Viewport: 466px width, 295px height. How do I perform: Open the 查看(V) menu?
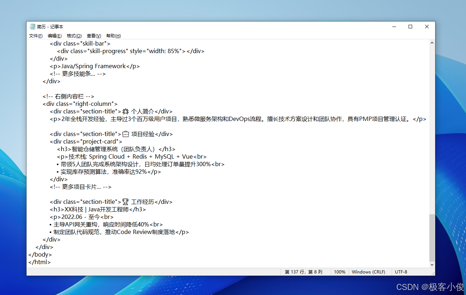click(x=94, y=36)
